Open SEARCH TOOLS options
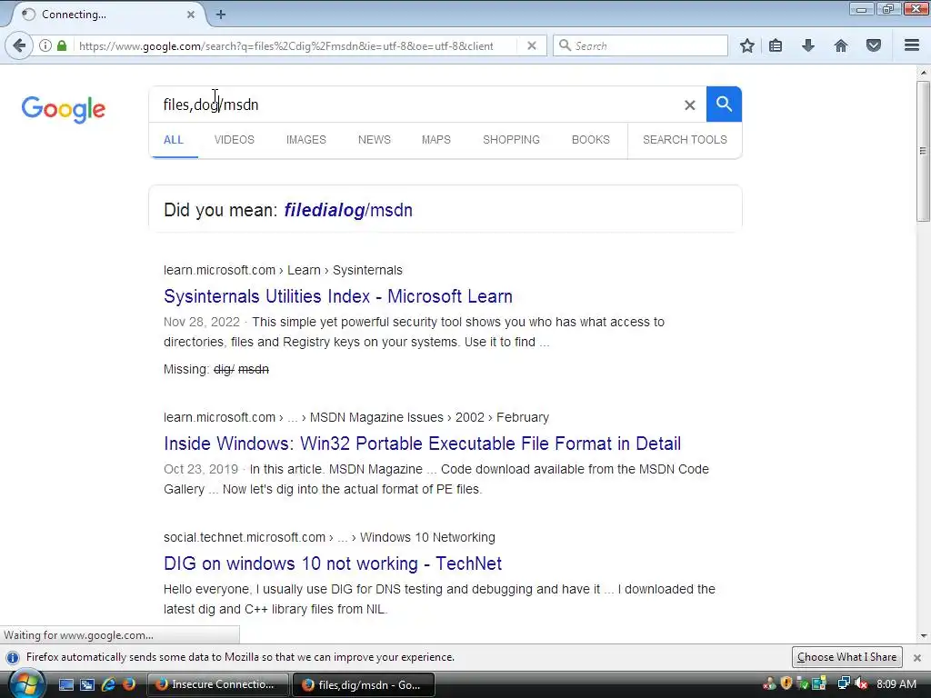 pyautogui.click(x=685, y=140)
